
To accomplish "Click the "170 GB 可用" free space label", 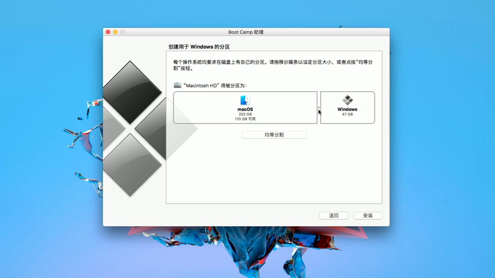I will (245, 119).
